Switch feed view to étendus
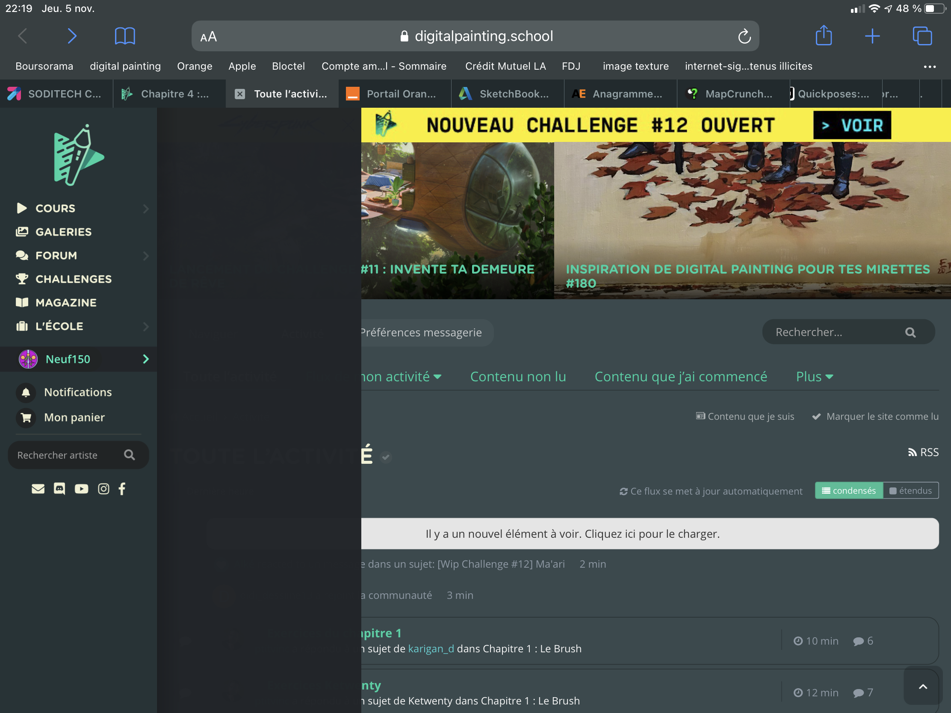 click(910, 490)
